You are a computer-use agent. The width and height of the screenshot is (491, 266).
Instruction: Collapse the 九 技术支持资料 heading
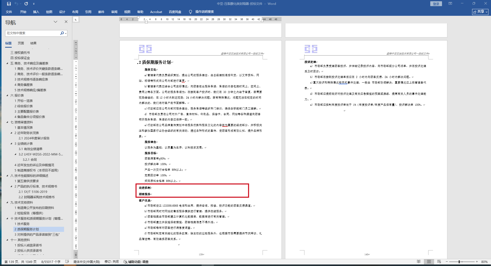click(x=7, y=203)
